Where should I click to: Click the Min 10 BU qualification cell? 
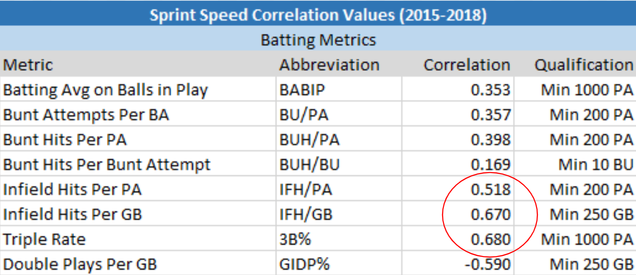[x=596, y=165]
